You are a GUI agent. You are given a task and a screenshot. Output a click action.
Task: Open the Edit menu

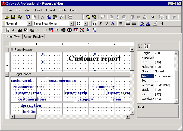point(18,10)
